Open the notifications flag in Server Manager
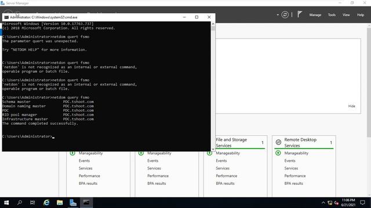 (300, 14)
